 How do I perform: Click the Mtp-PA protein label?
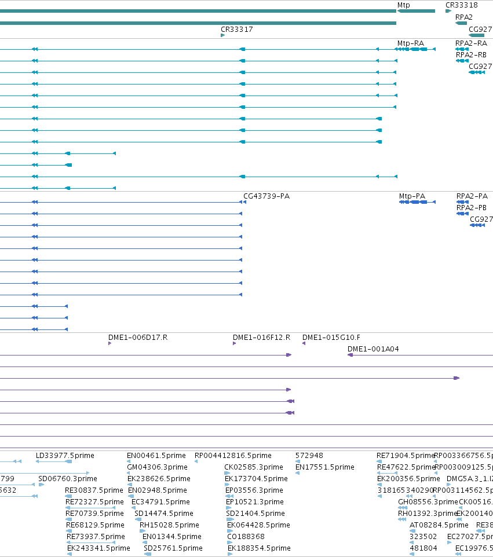pyautogui.click(x=412, y=196)
